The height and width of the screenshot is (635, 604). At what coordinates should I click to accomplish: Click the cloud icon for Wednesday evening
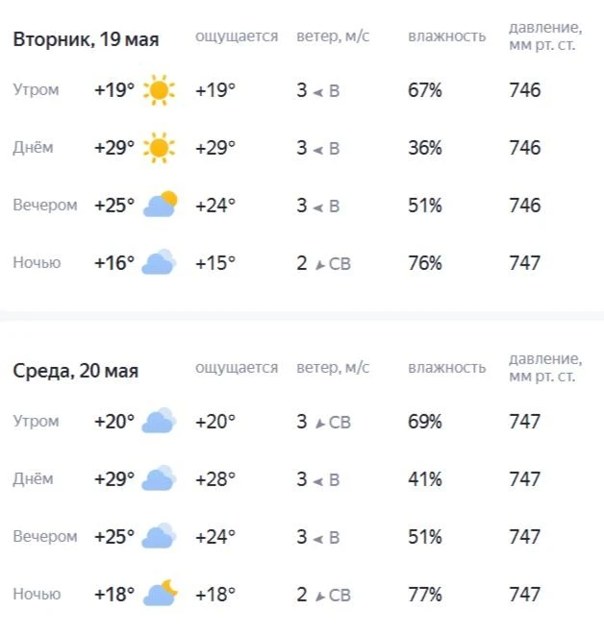pos(159,536)
